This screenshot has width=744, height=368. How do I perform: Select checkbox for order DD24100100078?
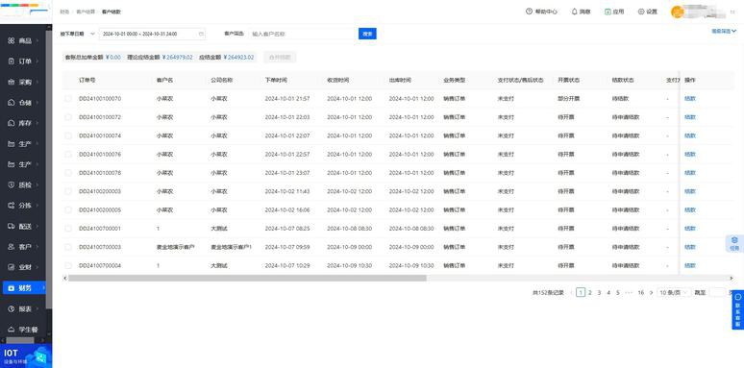(68, 173)
